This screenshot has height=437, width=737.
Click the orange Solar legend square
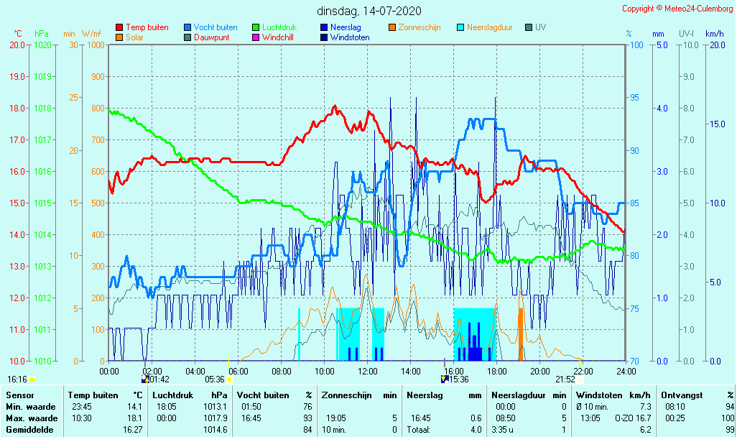[x=119, y=37]
